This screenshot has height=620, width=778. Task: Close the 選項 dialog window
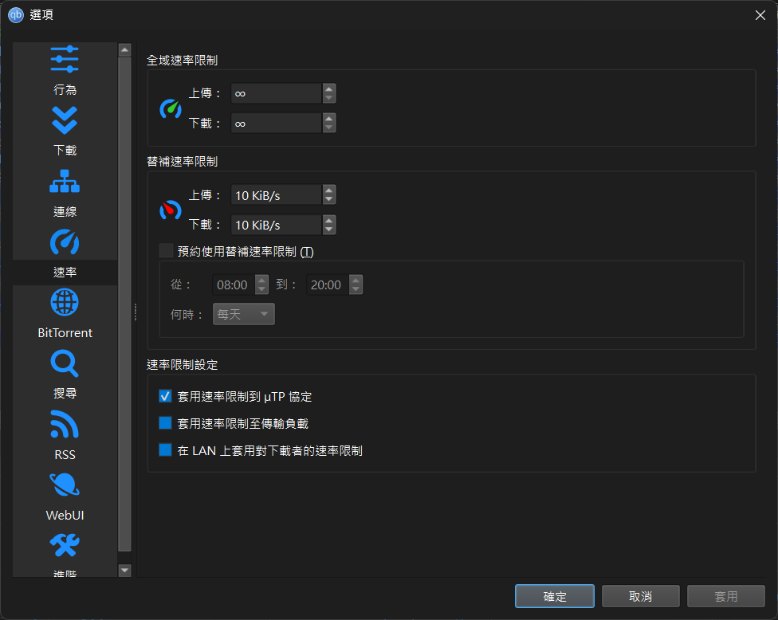[x=760, y=15]
